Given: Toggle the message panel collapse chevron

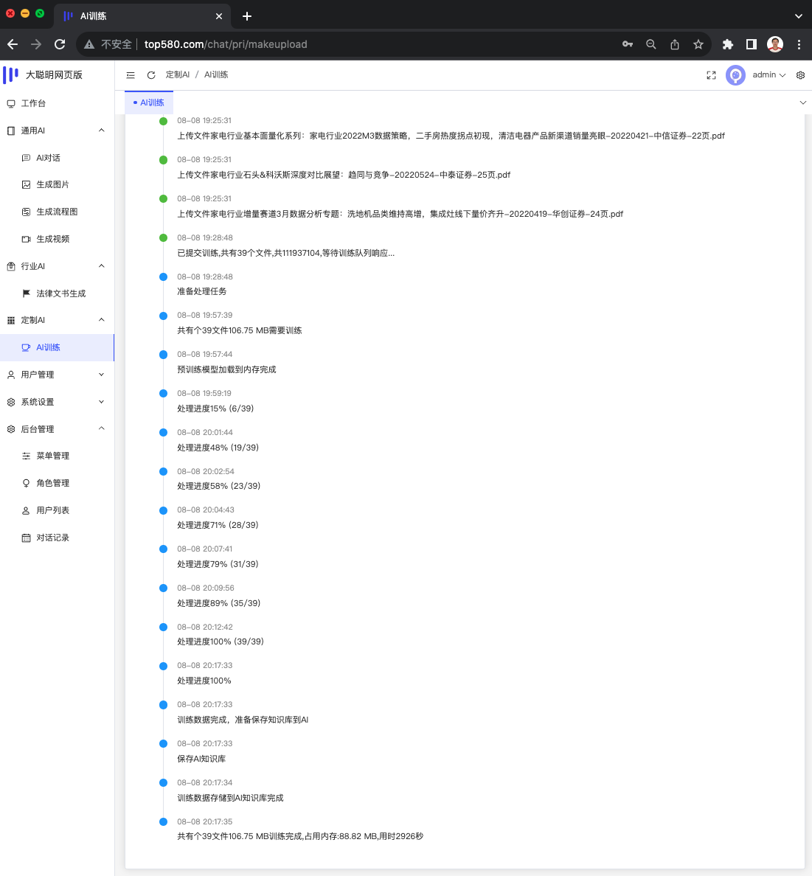Looking at the screenshot, I should [802, 102].
